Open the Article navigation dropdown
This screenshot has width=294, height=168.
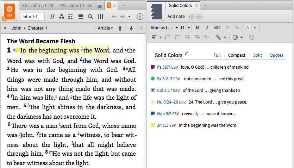pos(105,28)
